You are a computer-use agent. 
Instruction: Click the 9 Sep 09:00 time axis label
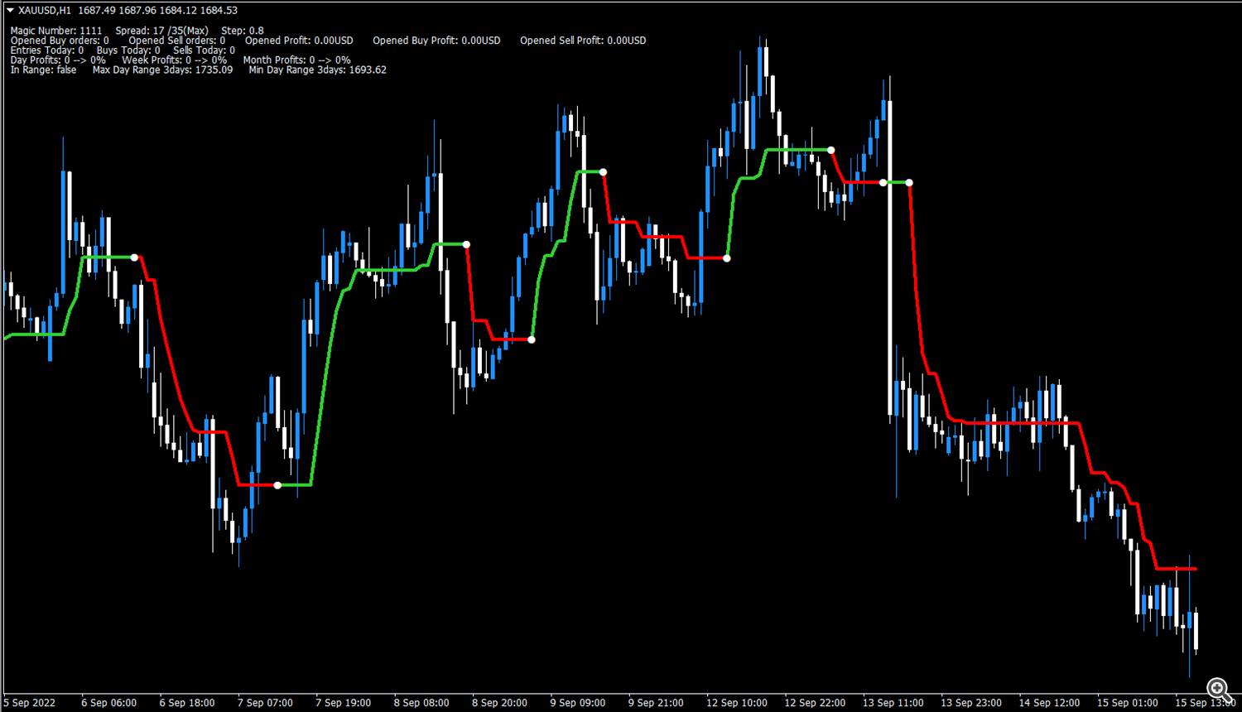click(578, 703)
